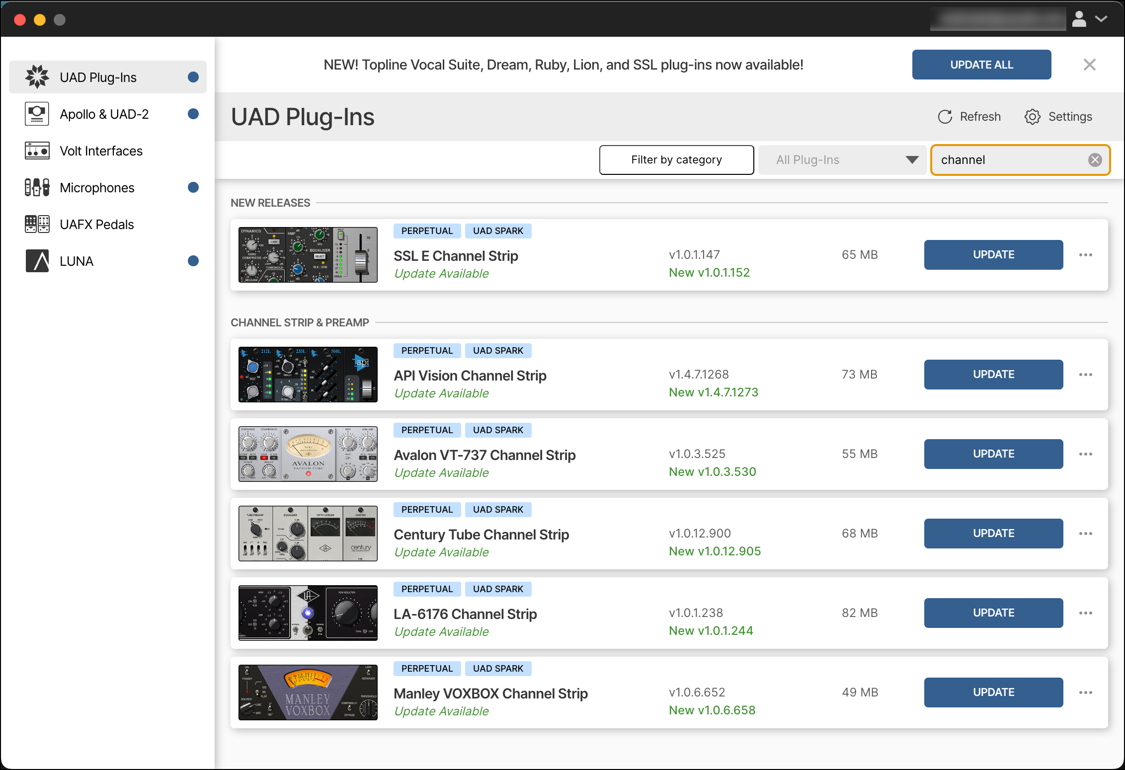Click the LUNA logo icon
The width and height of the screenshot is (1125, 770).
point(37,261)
